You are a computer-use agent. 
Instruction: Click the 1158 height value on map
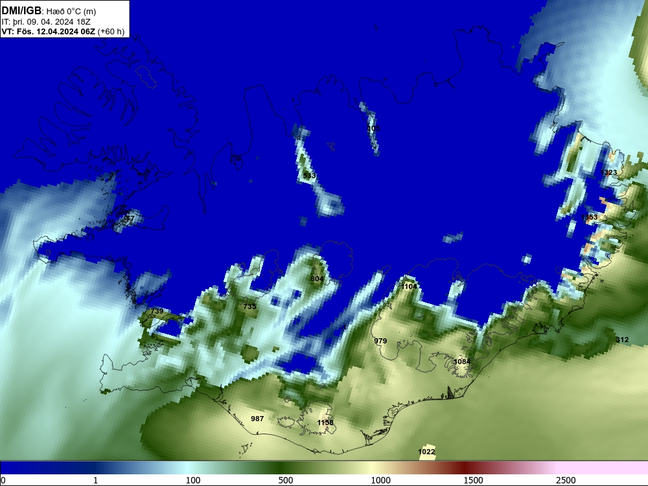click(x=325, y=422)
